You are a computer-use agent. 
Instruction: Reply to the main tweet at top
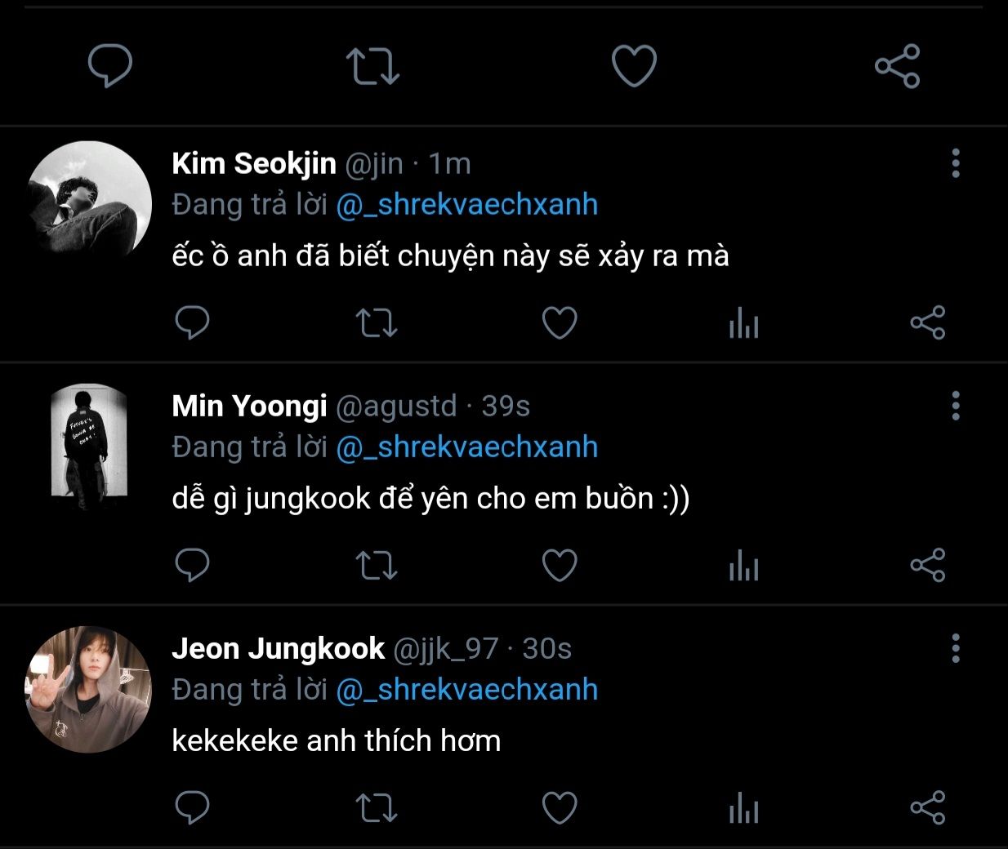pos(110,66)
